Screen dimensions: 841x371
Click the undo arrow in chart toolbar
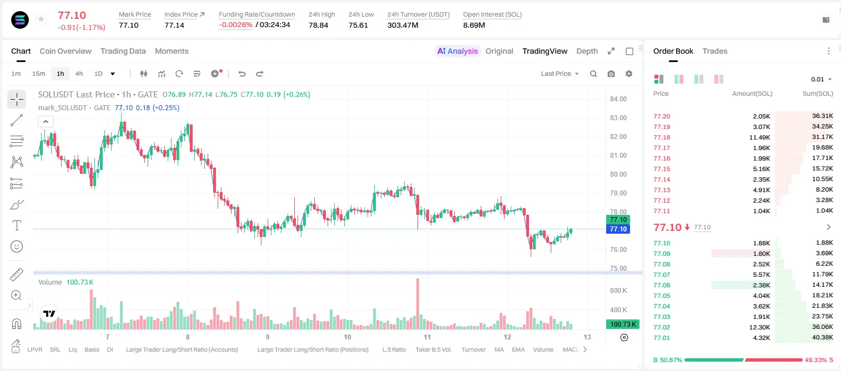(x=241, y=74)
